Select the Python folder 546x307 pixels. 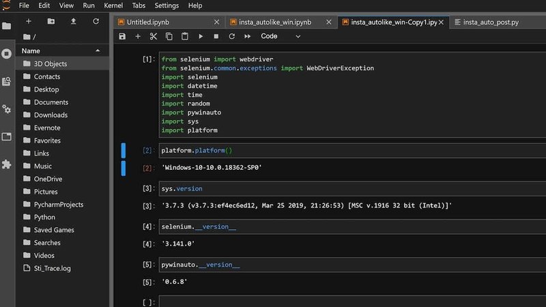[62, 217]
